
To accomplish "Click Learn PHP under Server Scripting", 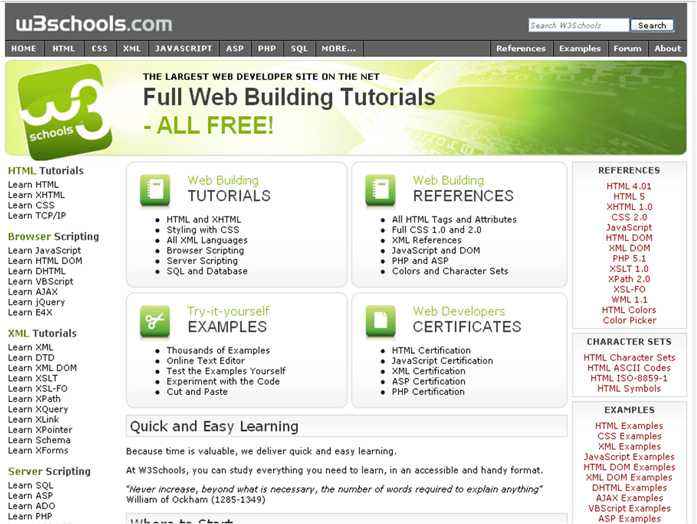I will (30, 516).
